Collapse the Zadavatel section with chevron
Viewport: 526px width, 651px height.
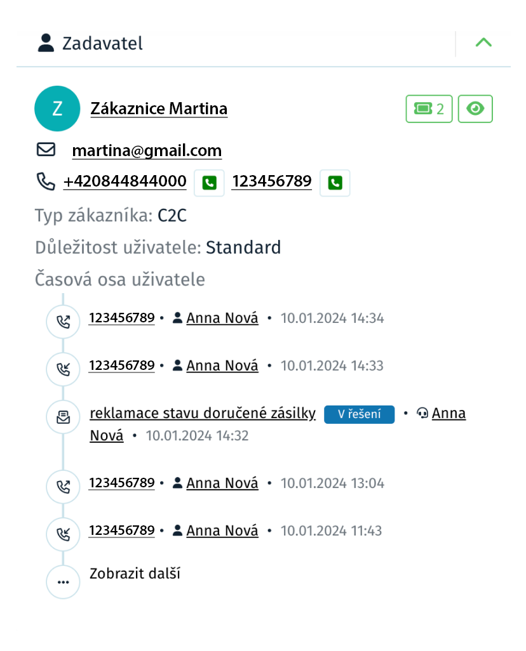pos(483,43)
